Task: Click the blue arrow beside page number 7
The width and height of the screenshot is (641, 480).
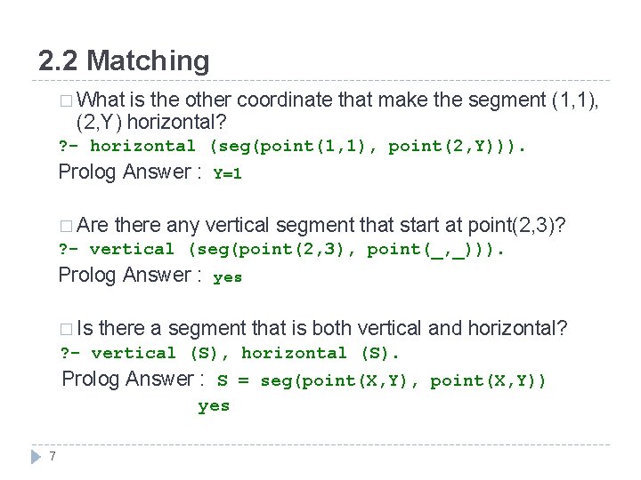Action: tap(36, 457)
